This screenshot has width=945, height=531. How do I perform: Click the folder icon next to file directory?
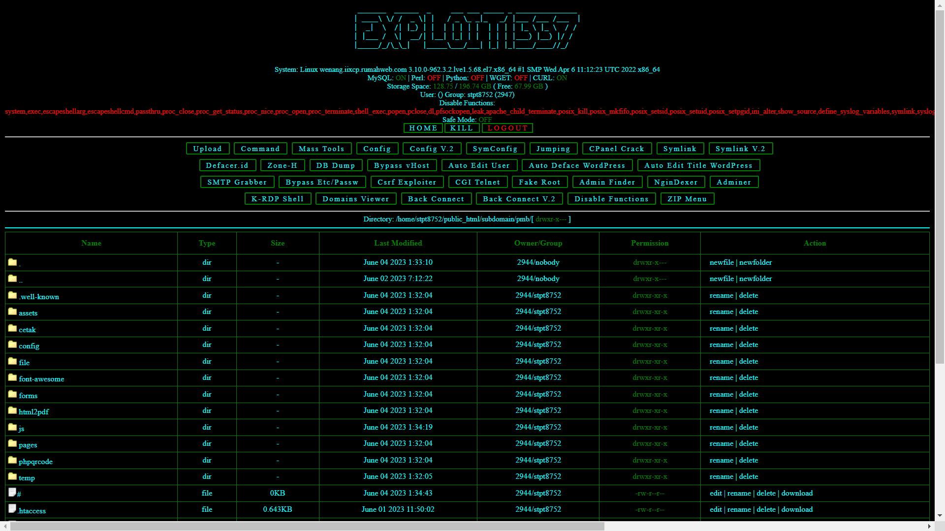click(x=12, y=361)
